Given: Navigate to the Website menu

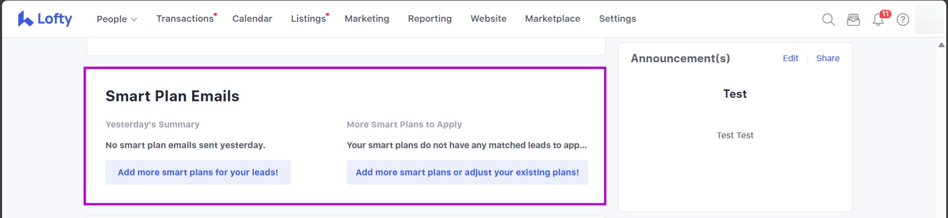Looking at the screenshot, I should click(488, 18).
